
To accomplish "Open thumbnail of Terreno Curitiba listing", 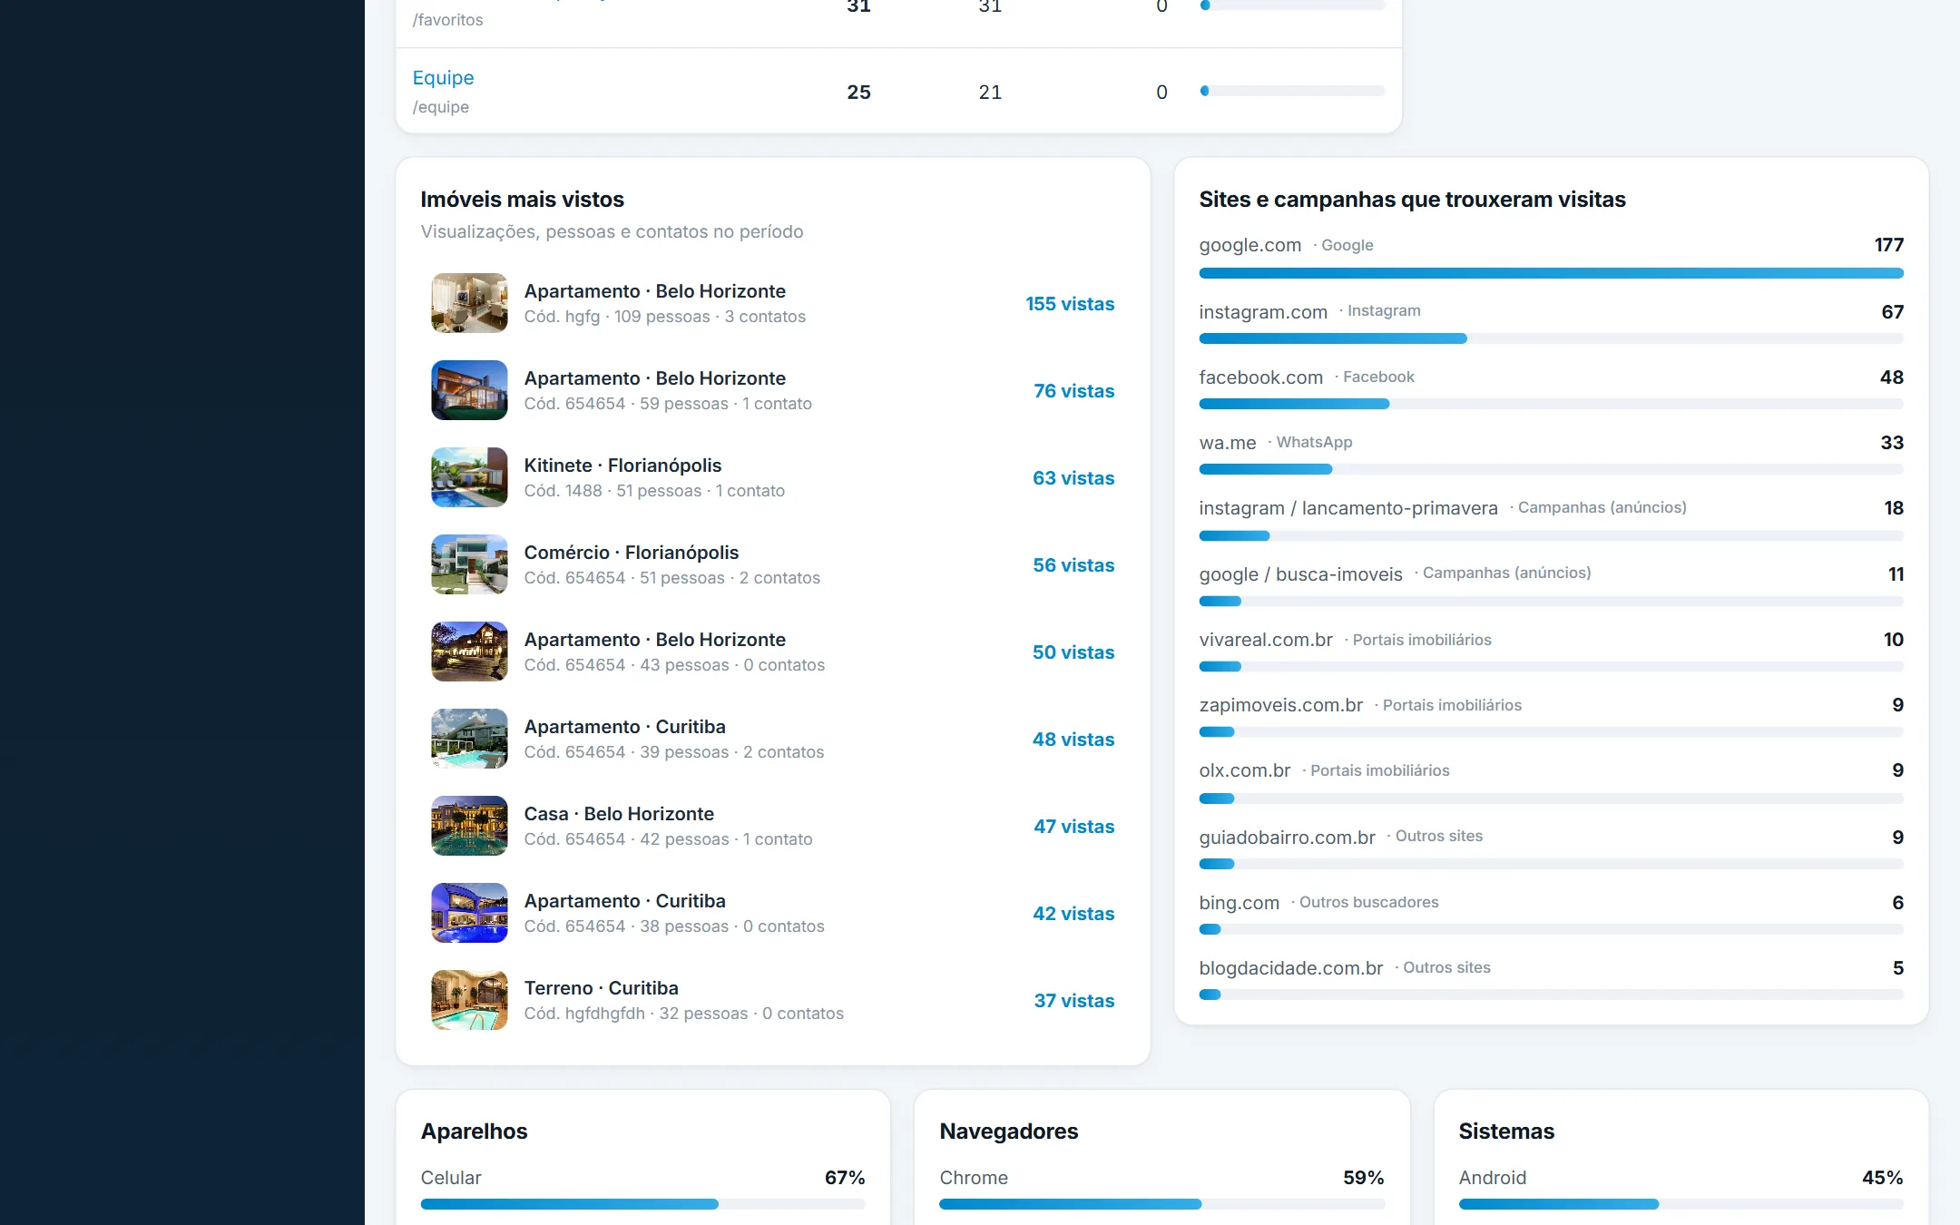I will point(469,1000).
